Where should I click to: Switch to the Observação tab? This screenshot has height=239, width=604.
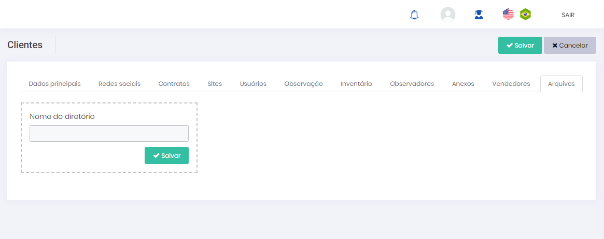point(303,84)
